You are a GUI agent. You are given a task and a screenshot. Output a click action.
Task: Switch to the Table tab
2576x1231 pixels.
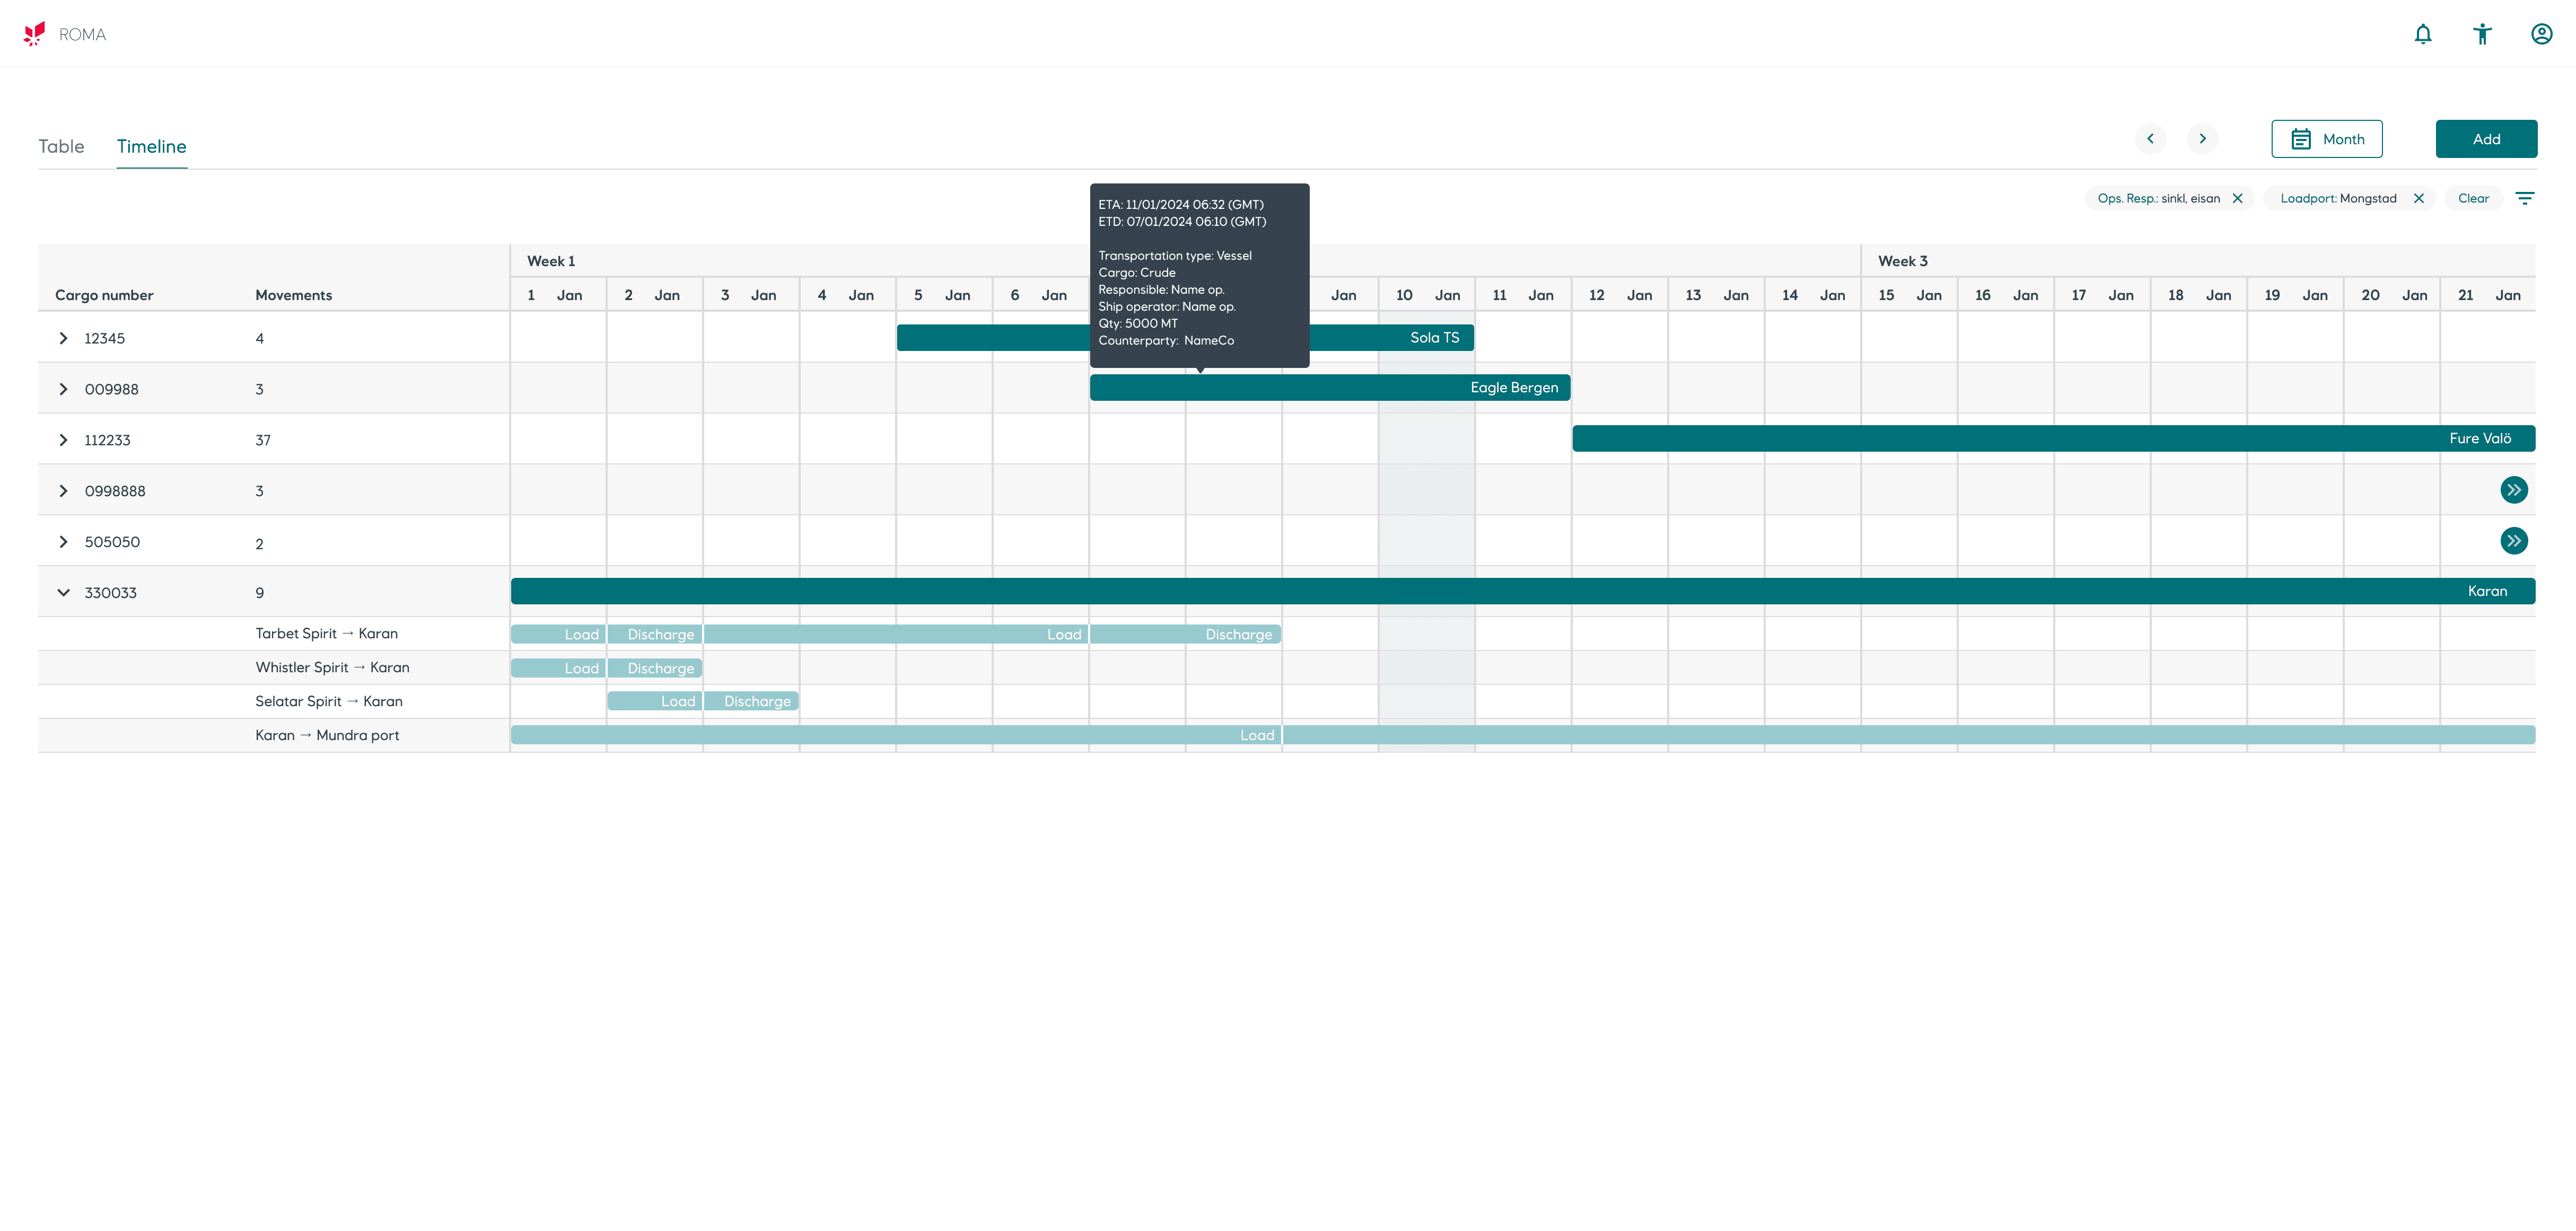click(61, 146)
